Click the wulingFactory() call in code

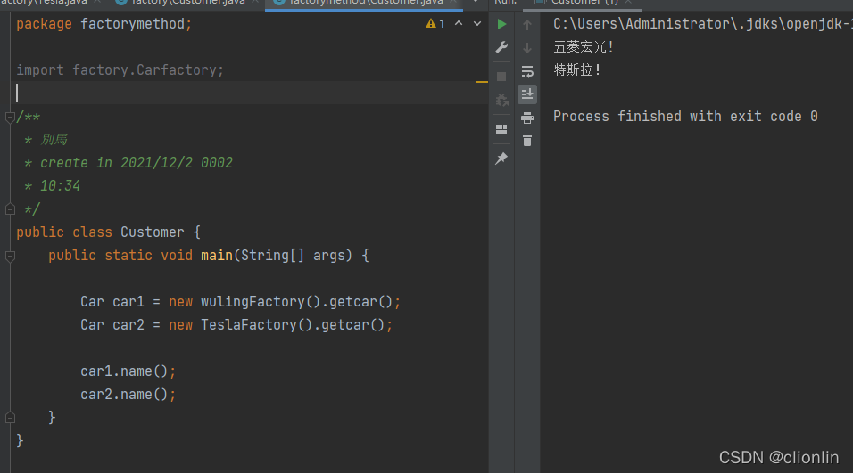pos(260,302)
